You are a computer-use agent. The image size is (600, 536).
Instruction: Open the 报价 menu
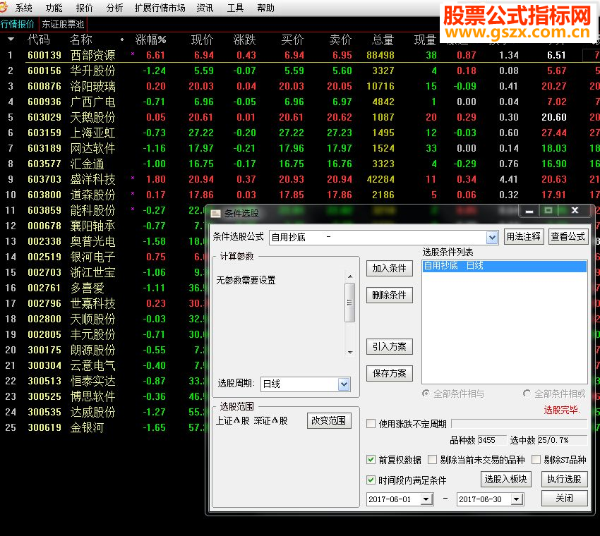pos(84,8)
